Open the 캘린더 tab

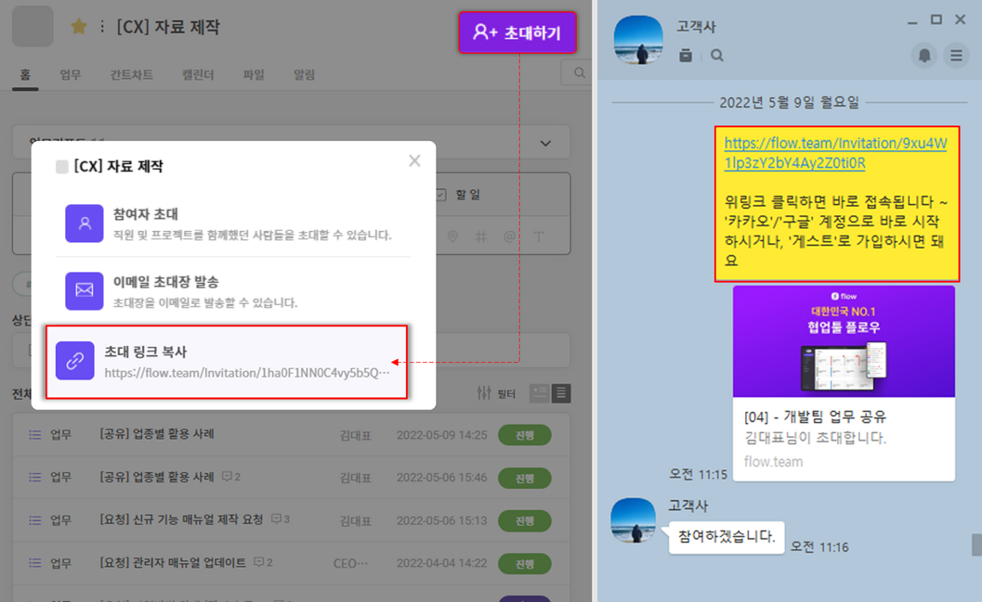pos(198,74)
